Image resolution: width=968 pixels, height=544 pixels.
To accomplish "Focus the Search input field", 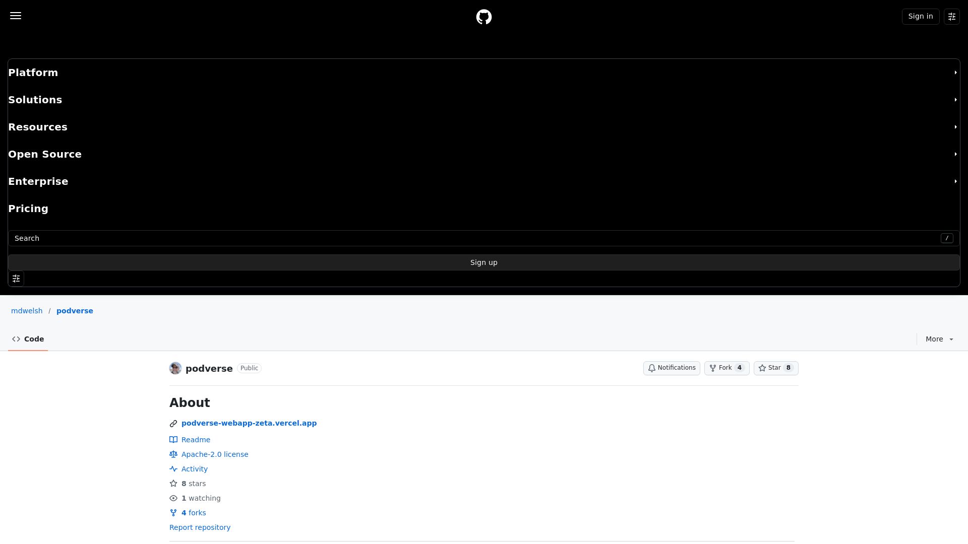I will click(484, 238).
